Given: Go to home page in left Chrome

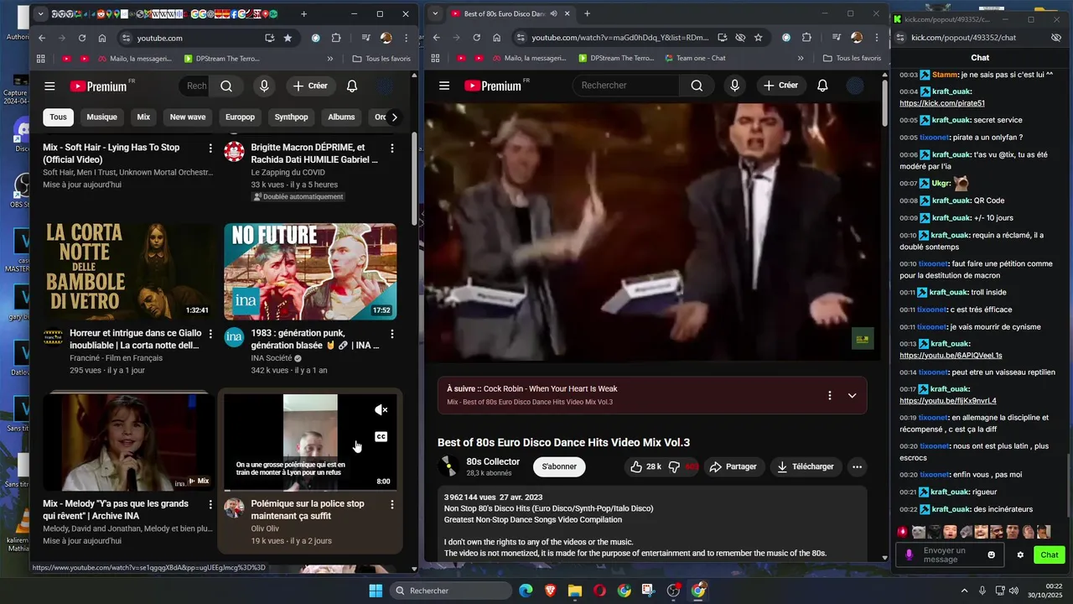Looking at the screenshot, I should tap(102, 38).
